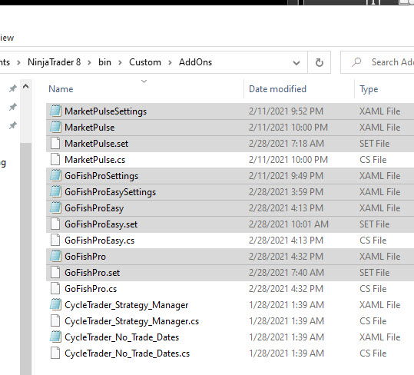Click the GoFishPro.set file icon
The width and height of the screenshot is (414, 375).
click(x=55, y=272)
